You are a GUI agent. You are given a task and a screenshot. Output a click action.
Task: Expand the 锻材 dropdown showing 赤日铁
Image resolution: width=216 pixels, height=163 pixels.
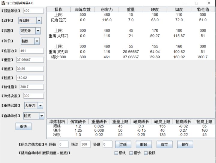pyautogui.click(x=30, y=20)
